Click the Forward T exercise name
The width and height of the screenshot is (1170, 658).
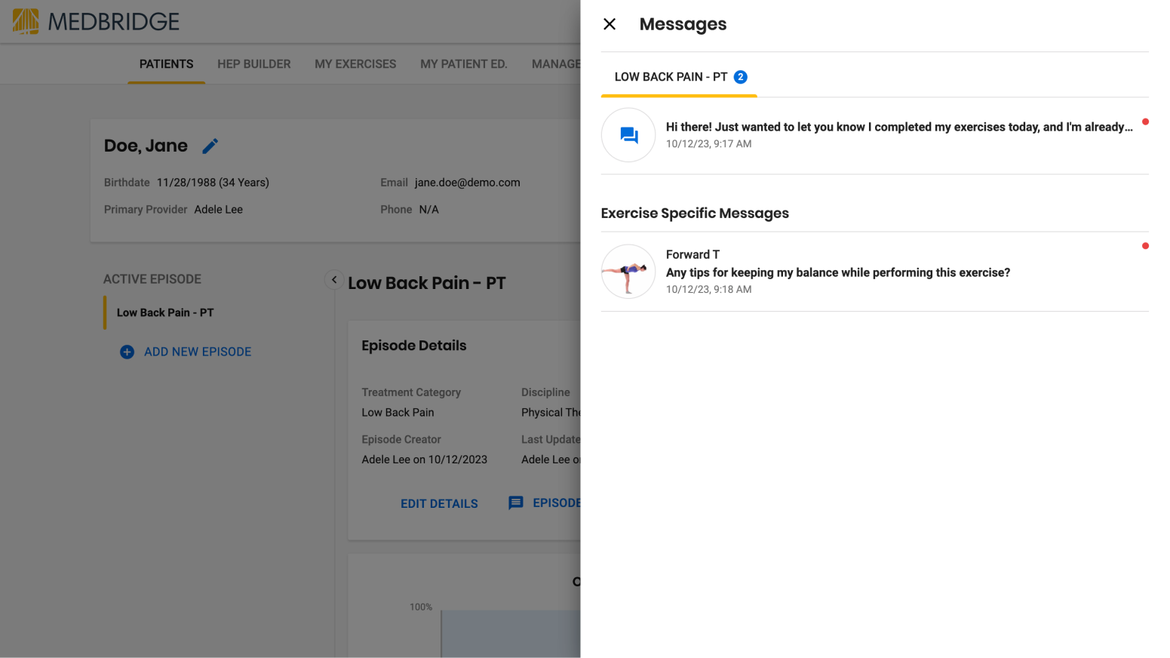click(x=692, y=255)
